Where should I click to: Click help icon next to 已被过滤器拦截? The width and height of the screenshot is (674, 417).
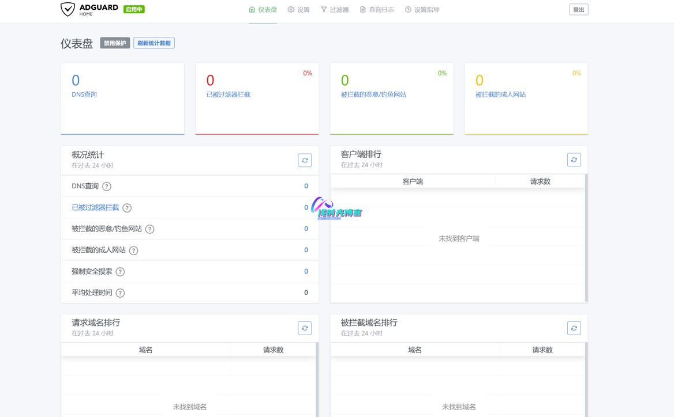[x=127, y=208]
